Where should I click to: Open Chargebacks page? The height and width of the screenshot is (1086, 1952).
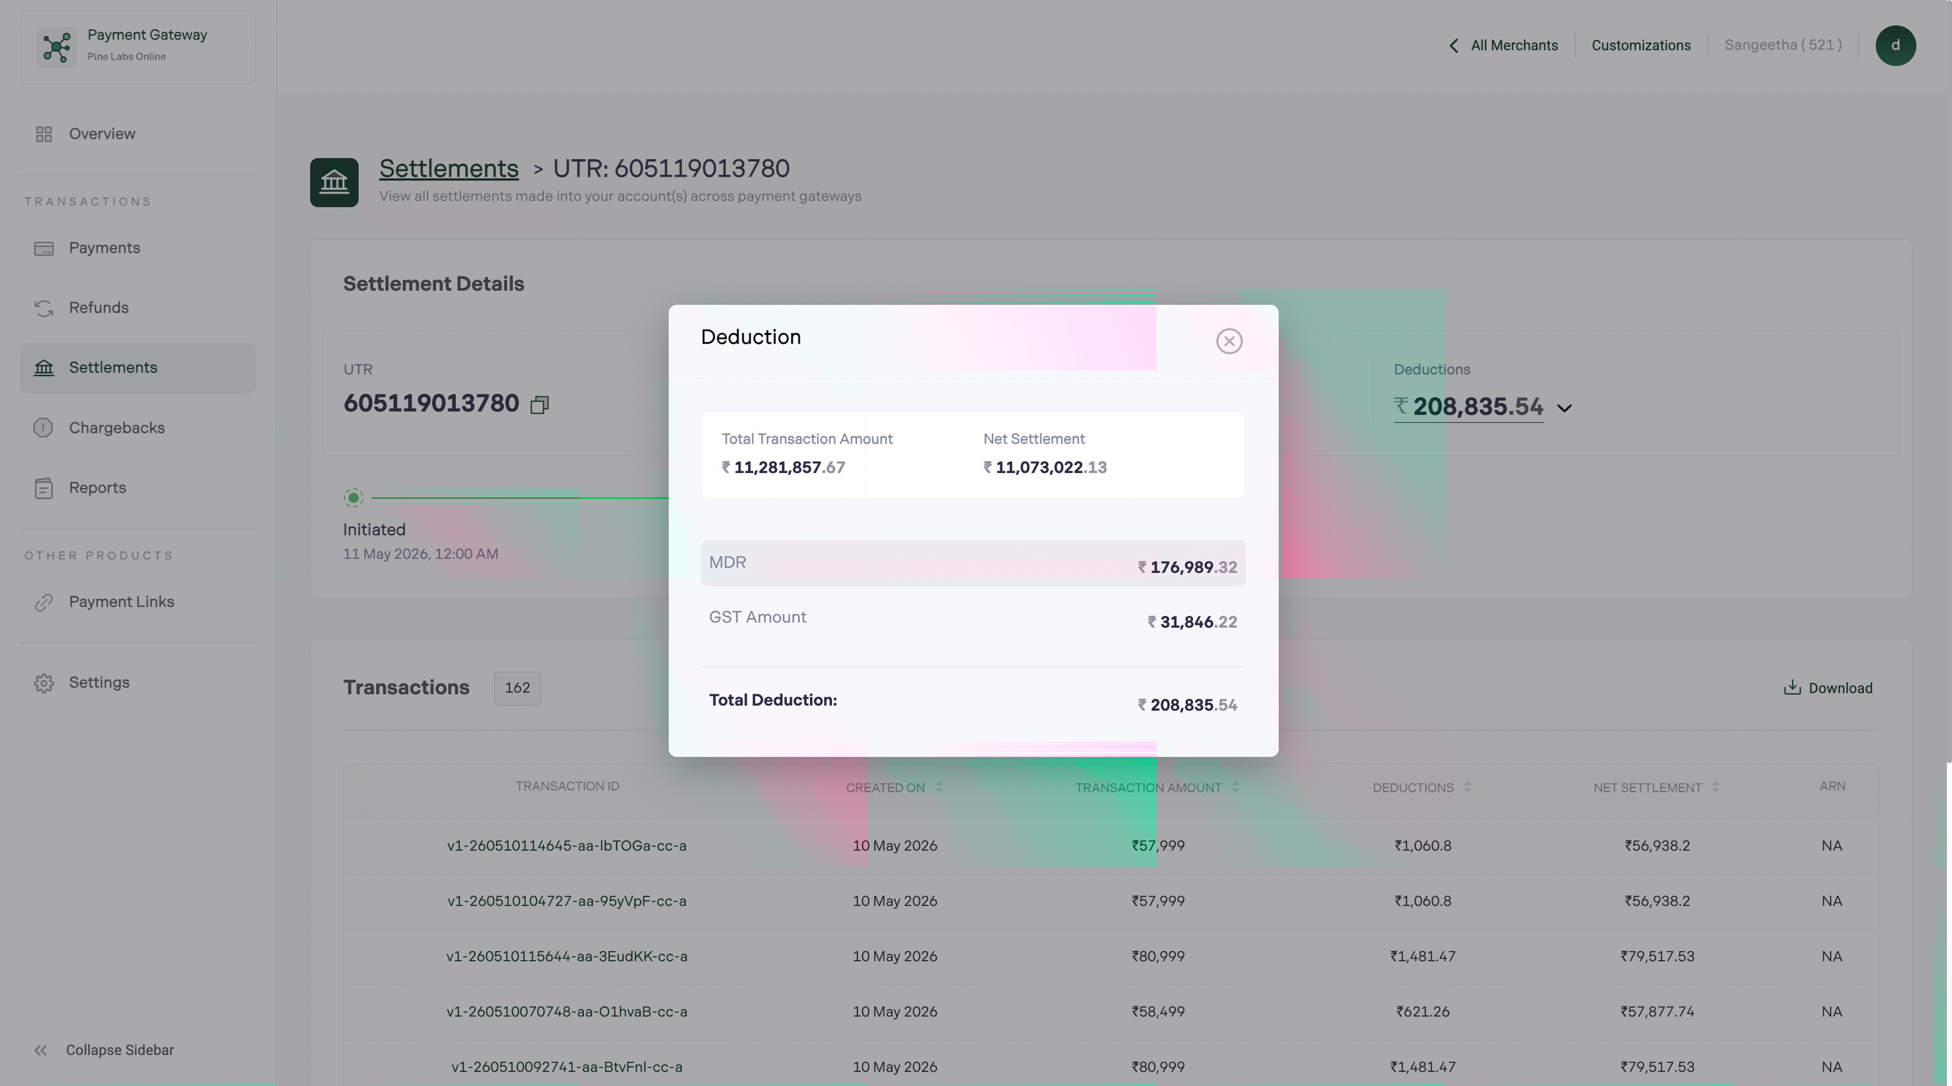138,428
